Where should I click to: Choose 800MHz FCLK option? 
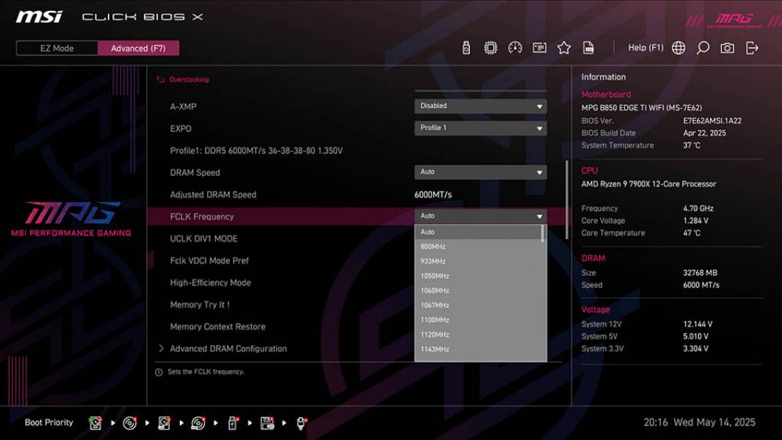coord(478,246)
